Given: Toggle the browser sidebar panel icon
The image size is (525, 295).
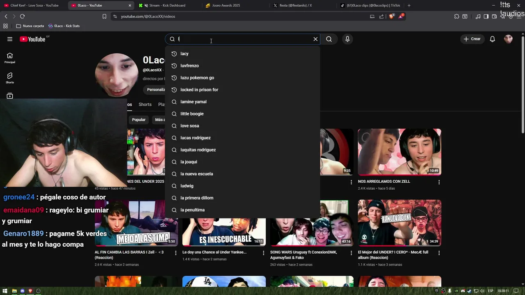Looking at the screenshot, I should click(x=486, y=16).
